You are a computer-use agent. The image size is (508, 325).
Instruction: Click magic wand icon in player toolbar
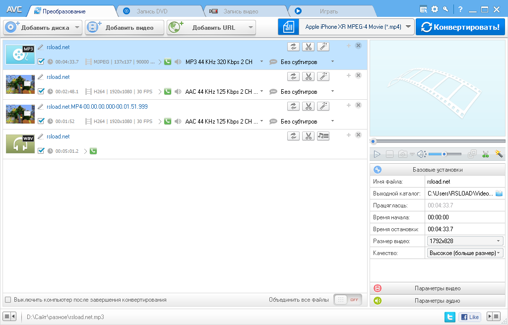coord(499,154)
